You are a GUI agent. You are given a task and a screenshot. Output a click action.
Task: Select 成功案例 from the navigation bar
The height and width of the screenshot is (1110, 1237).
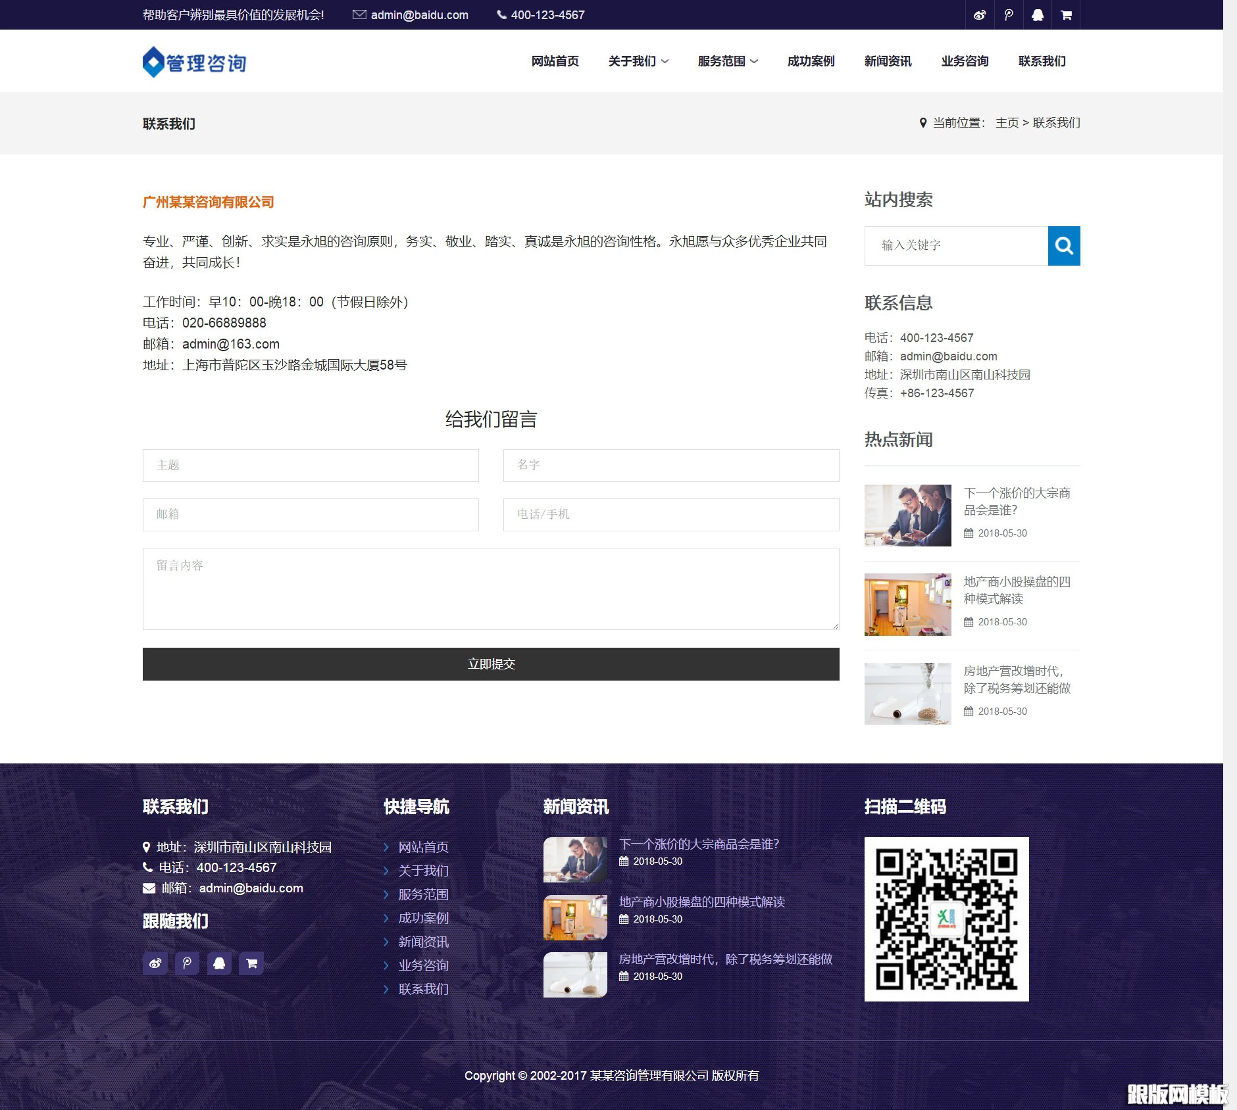tap(810, 61)
